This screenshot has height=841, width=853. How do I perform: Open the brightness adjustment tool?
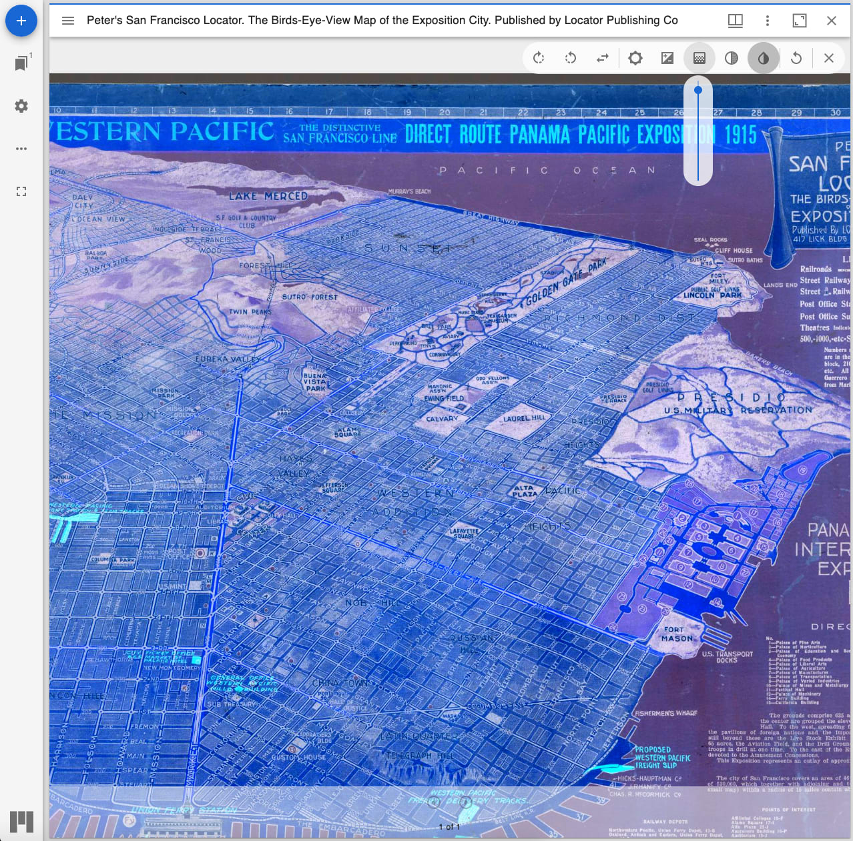pyautogui.click(x=635, y=58)
